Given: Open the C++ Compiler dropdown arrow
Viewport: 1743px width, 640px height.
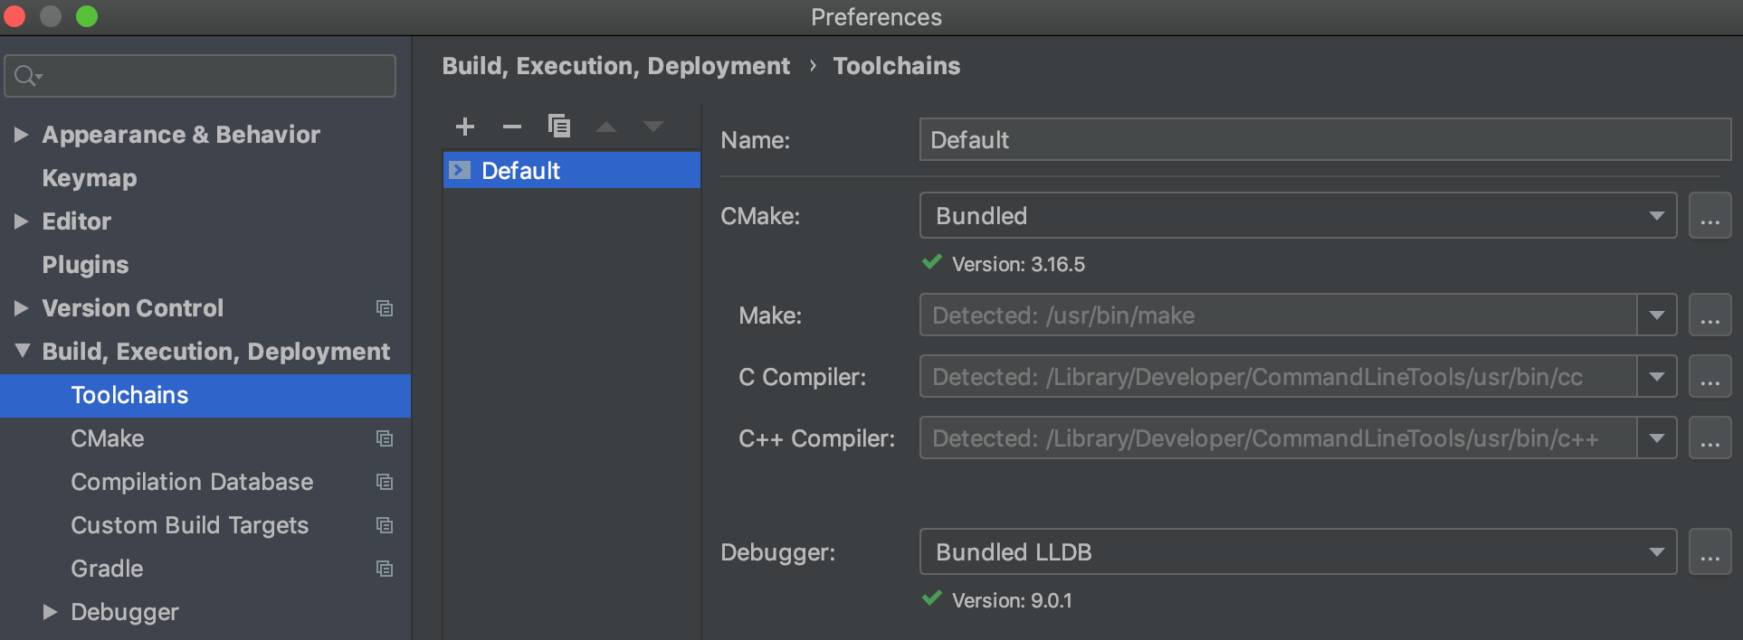Looking at the screenshot, I should (x=1657, y=438).
